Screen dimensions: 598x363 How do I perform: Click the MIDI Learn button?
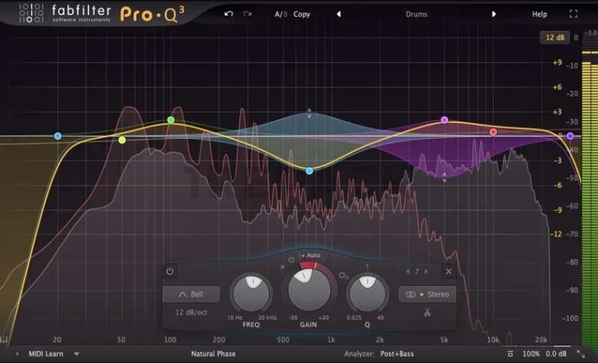click(46, 354)
